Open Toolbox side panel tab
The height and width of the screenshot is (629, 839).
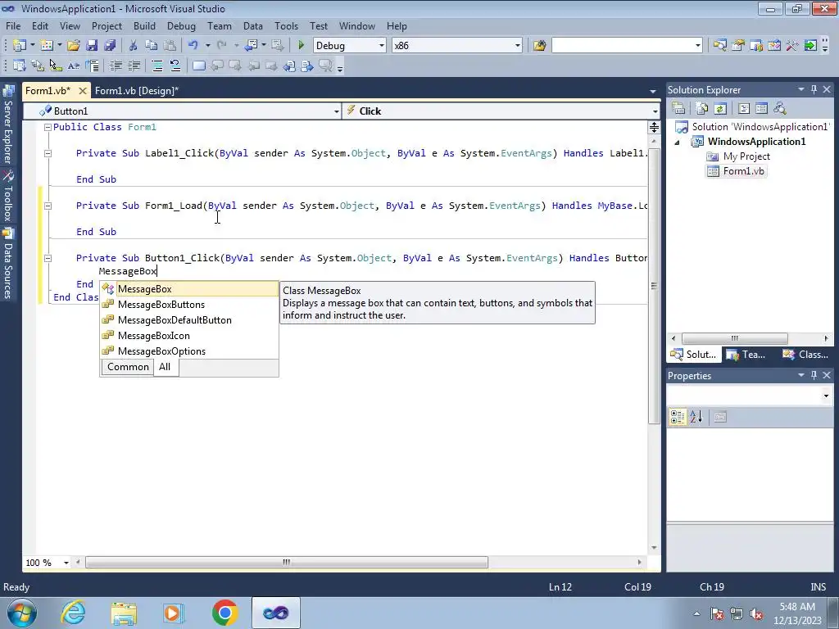pyautogui.click(x=8, y=196)
